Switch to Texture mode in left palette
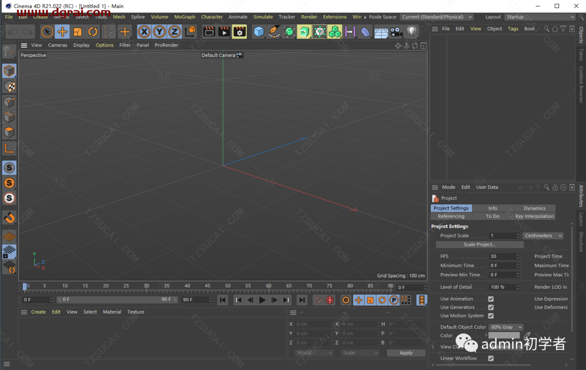 (x=9, y=86)
